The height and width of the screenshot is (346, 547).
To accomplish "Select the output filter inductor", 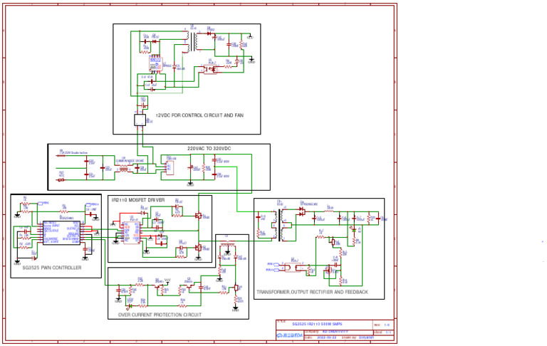I will 329,211.
